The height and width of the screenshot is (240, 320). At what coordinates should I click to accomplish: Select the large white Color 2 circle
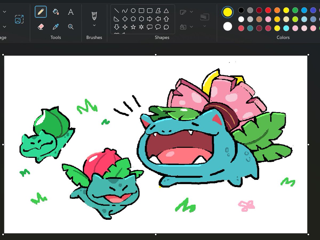[x=227, y=27]
